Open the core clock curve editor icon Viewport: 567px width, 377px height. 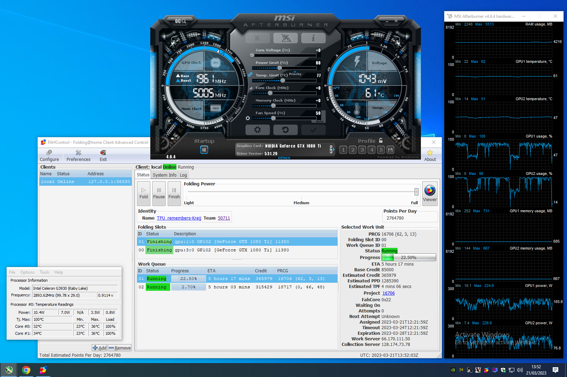point(250,88)
